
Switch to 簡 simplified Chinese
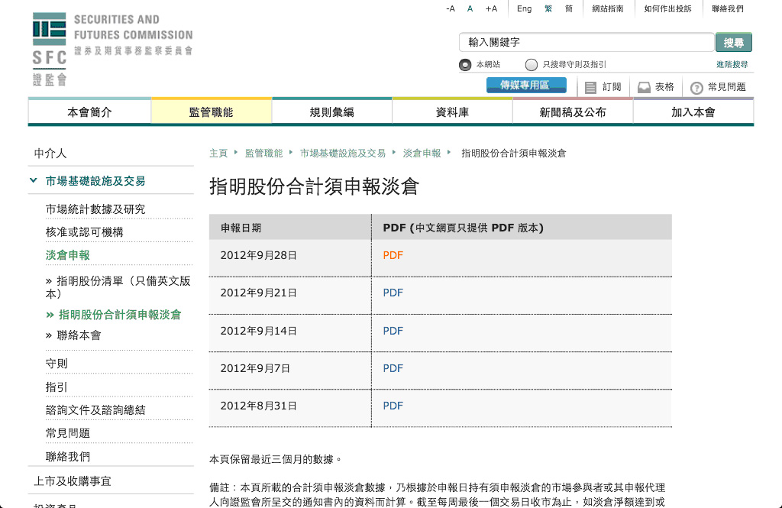(569, 8)
